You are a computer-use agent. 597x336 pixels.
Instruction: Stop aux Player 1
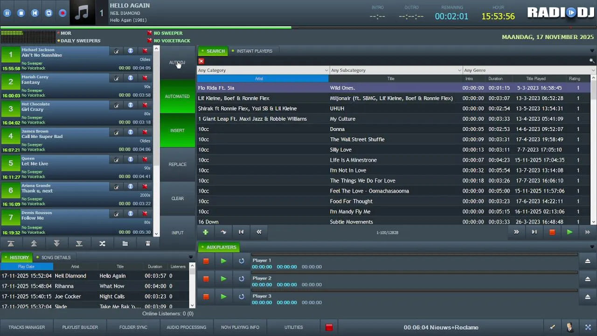206,261
